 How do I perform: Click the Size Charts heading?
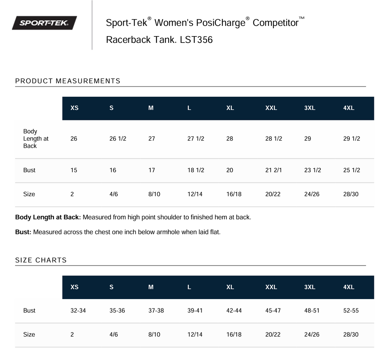point(41,260)
